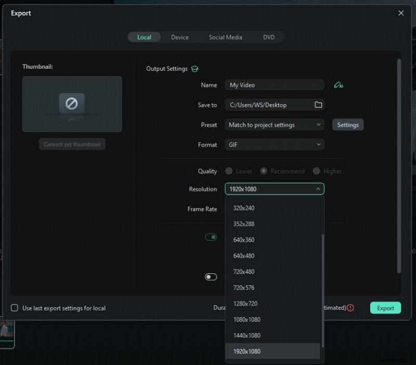Select the Lower quality radio button
Screen dimensions: 416x365
228,171
